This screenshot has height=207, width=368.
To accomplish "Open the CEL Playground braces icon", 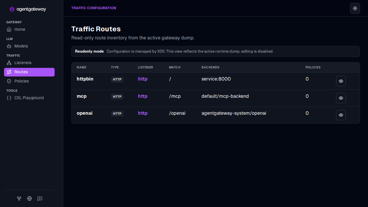I will click(9, 98).
